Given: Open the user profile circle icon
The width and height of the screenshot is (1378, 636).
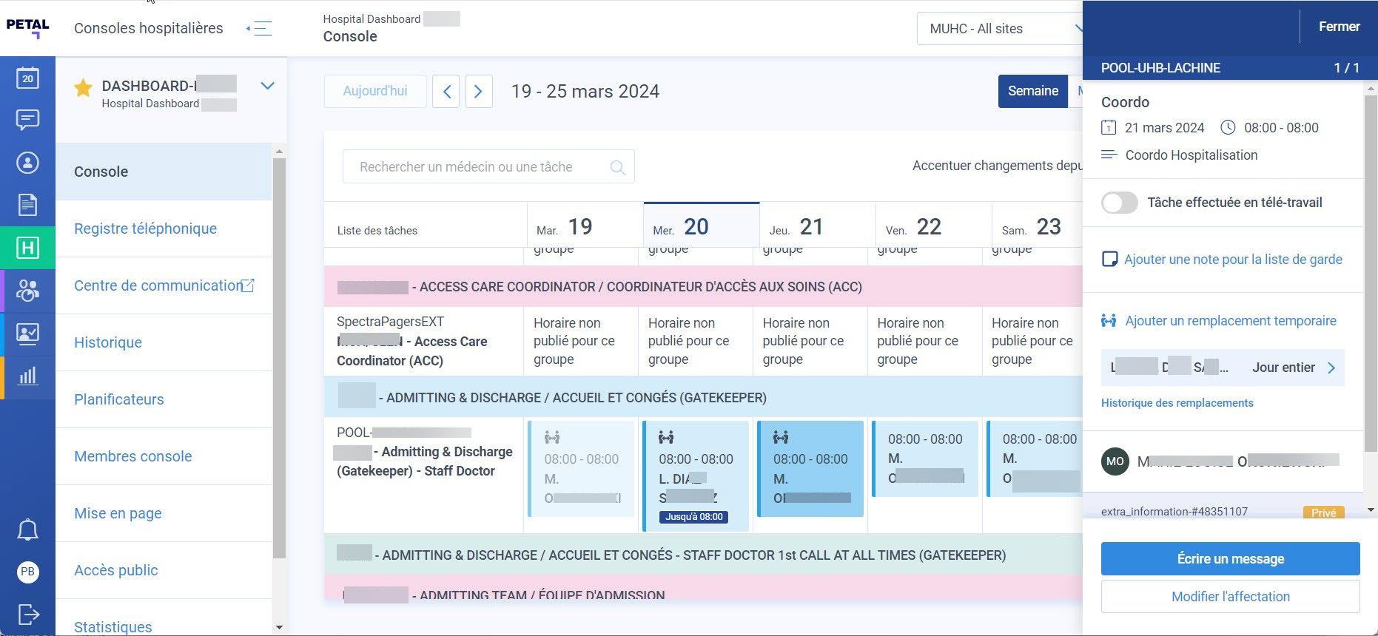Looking at the screenshot, I should click(x=27, y=163).
